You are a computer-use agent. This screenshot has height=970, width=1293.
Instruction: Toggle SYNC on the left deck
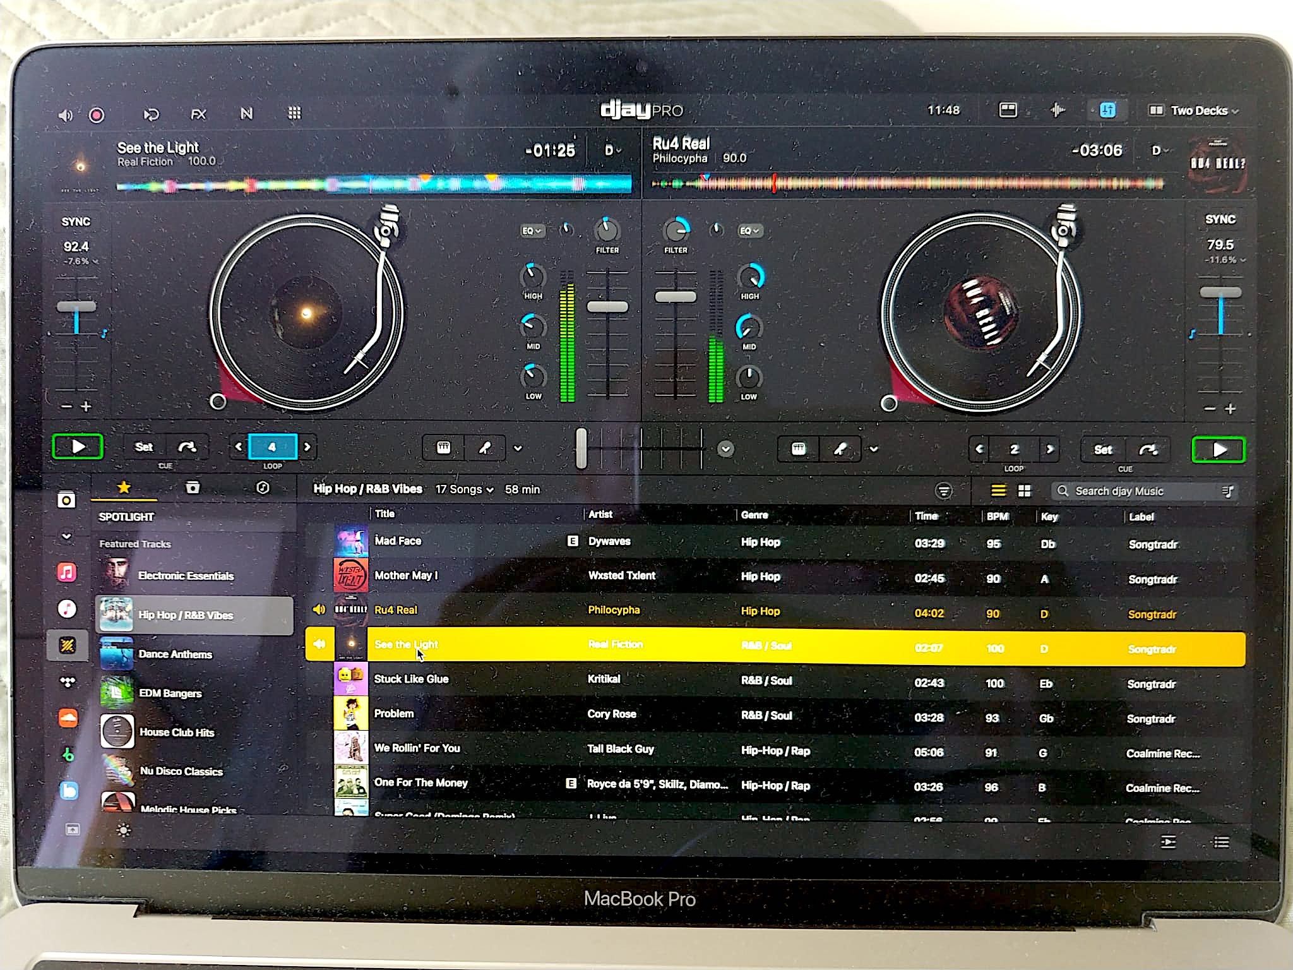pyautogui.click(x=76, y=222)
